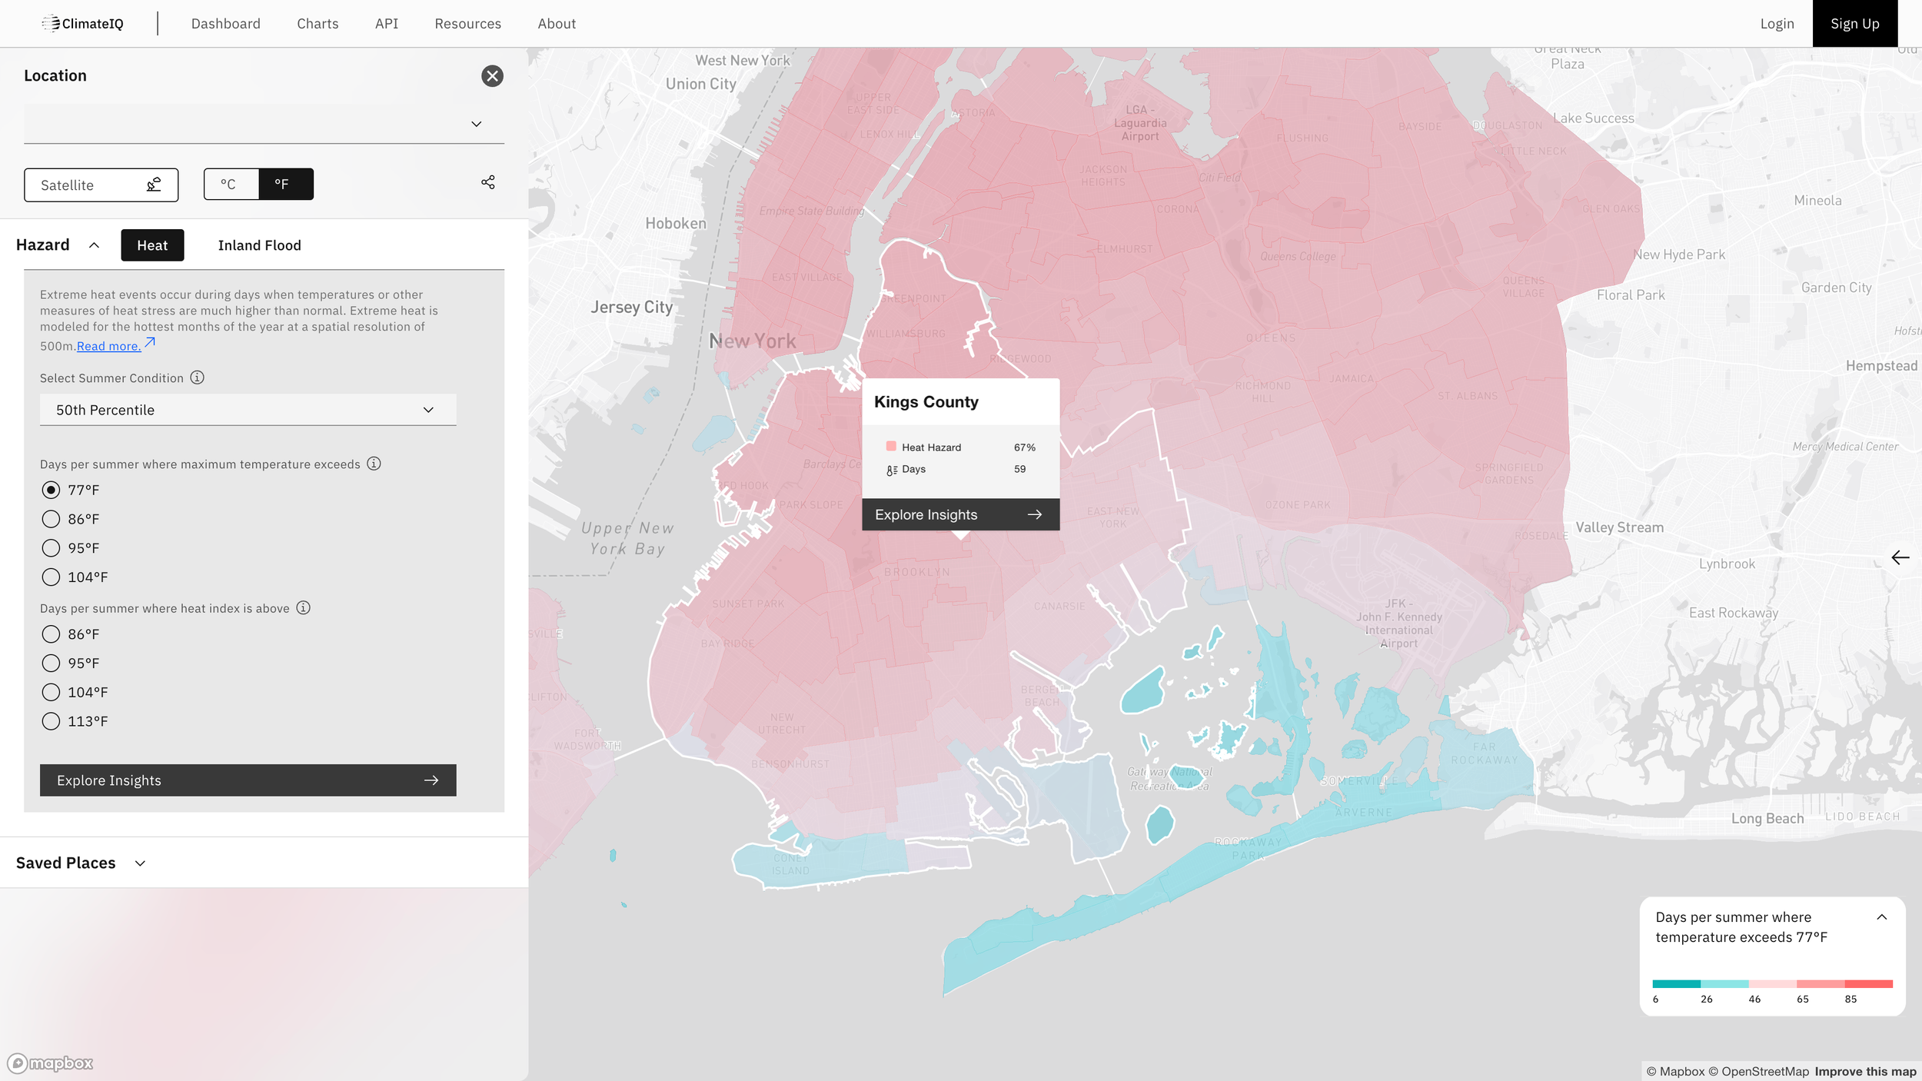Collapse the Hazard section
1922x1081 pixels.
pyautogui.click(x=94, y=245)
